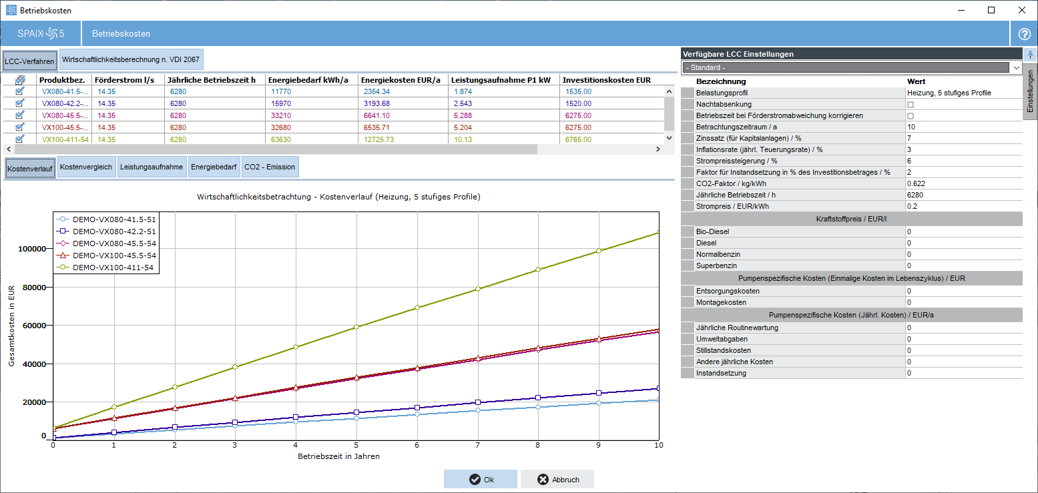Uncheck the VX080-41.5 pump row

20,91
